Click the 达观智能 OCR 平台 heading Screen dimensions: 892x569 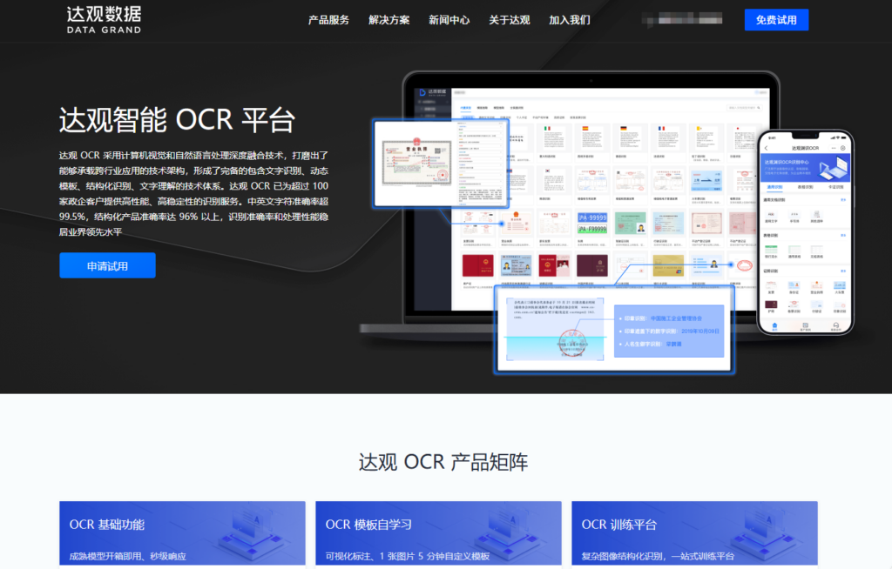177,120
